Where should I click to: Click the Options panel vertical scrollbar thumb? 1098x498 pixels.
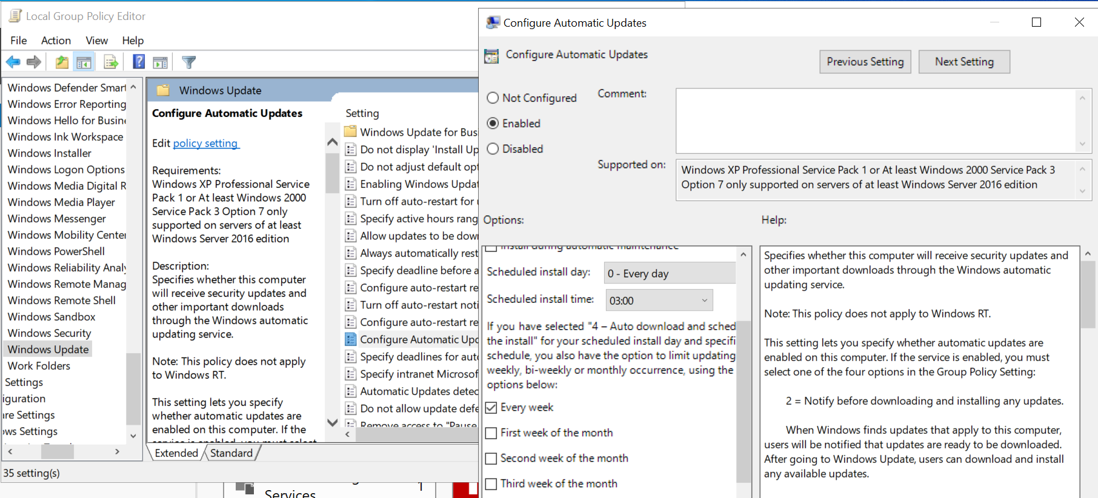(x=744, y=401)
